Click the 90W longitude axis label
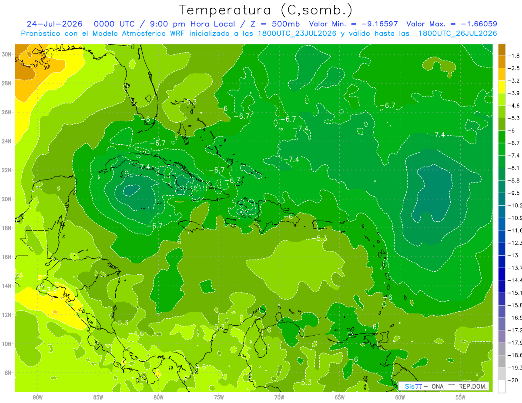 point(37,397)
